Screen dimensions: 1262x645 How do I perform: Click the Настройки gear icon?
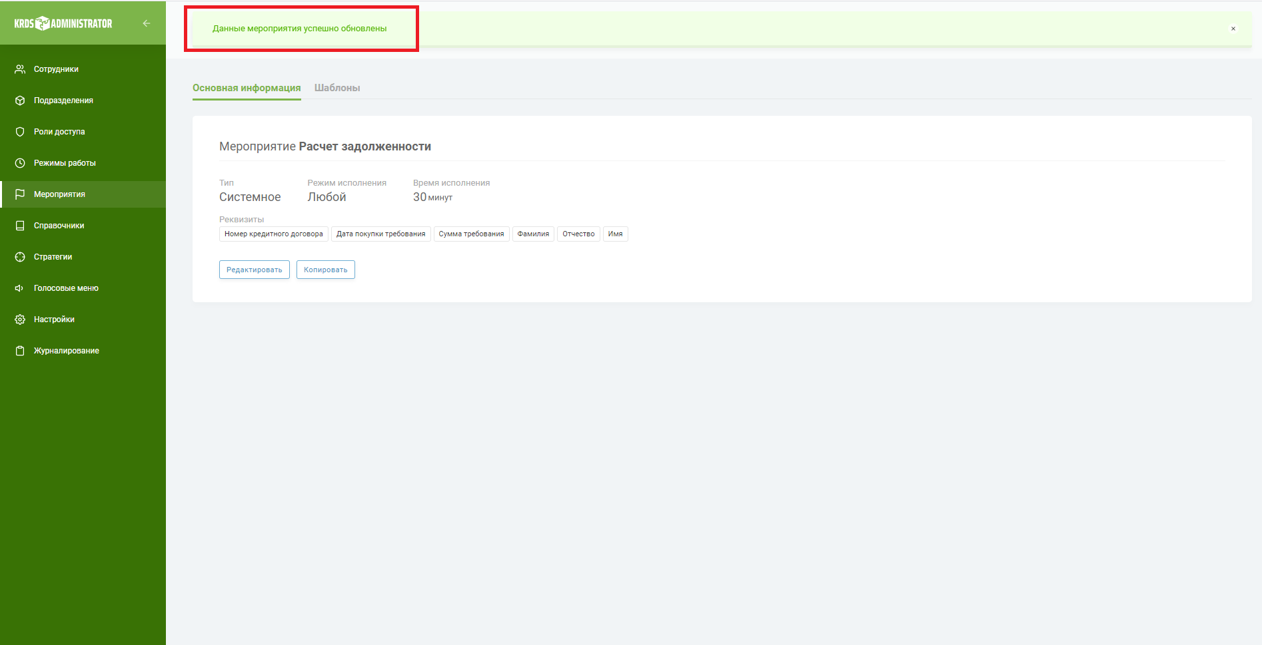(20, 320)
